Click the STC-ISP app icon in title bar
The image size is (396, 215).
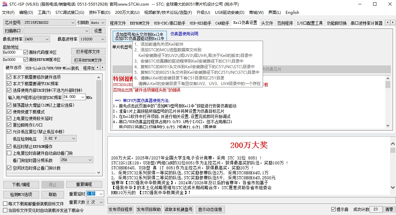5,4
